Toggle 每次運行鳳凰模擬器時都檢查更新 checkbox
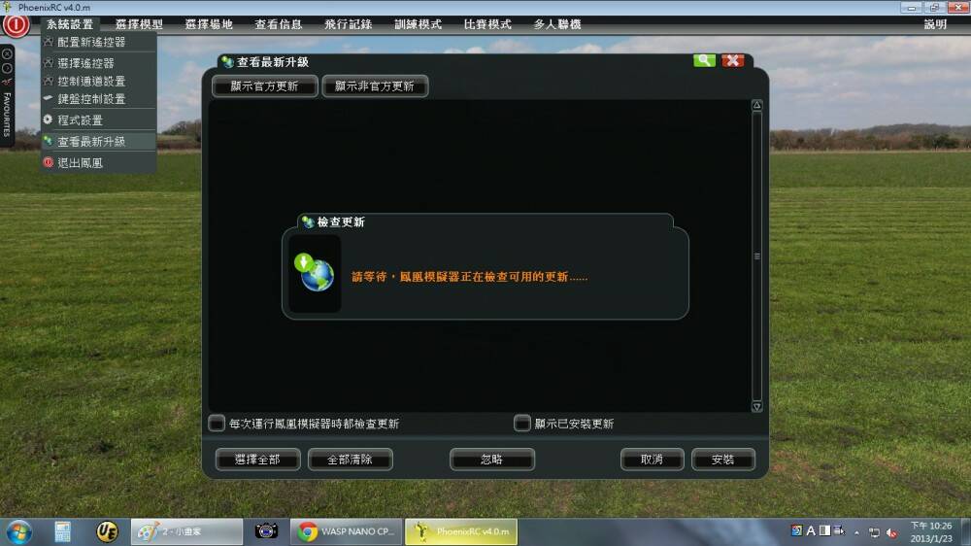Screen dimensions: 971x546 (217, 424)
